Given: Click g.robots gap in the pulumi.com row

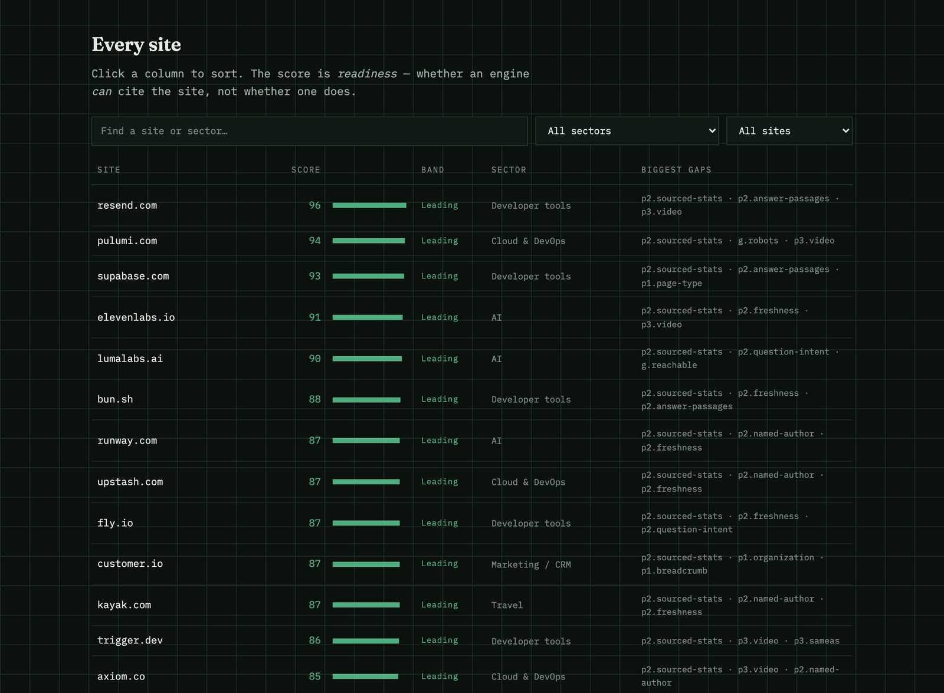Looking at the screenshot, I should tap(758, 241).
